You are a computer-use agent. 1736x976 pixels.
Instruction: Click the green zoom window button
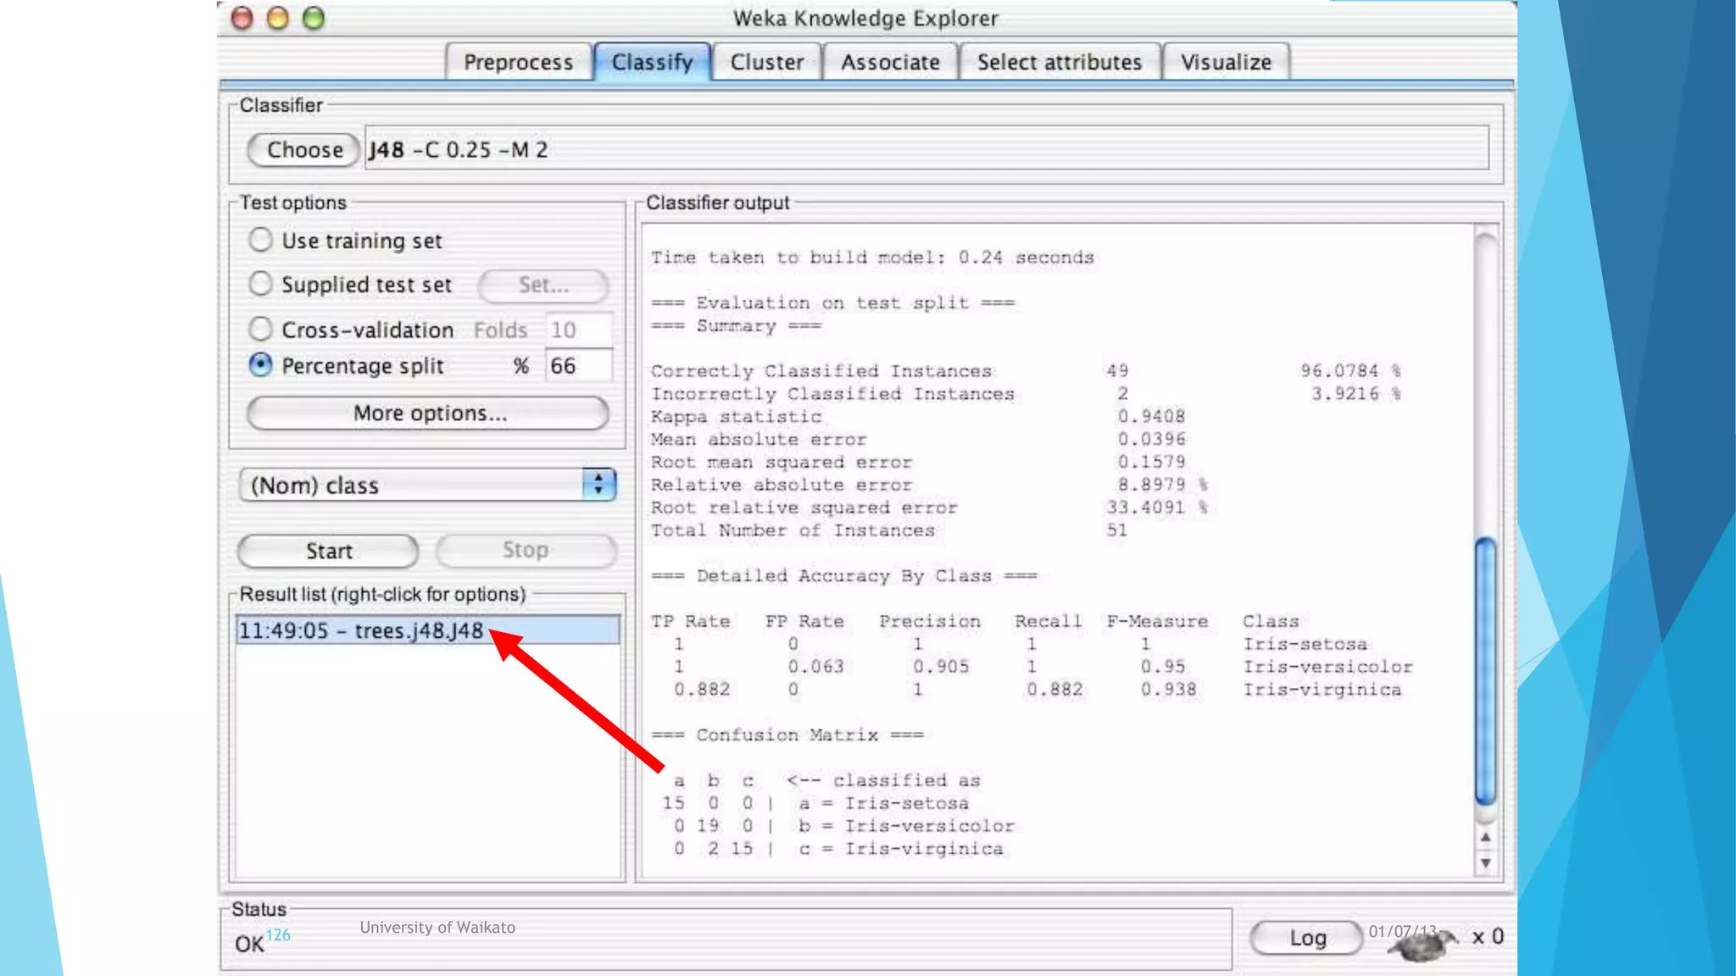(314, 18)
